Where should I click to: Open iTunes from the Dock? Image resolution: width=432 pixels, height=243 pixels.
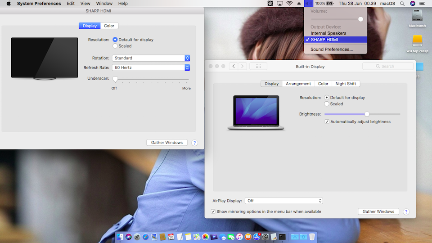click(x=240, y=237)
